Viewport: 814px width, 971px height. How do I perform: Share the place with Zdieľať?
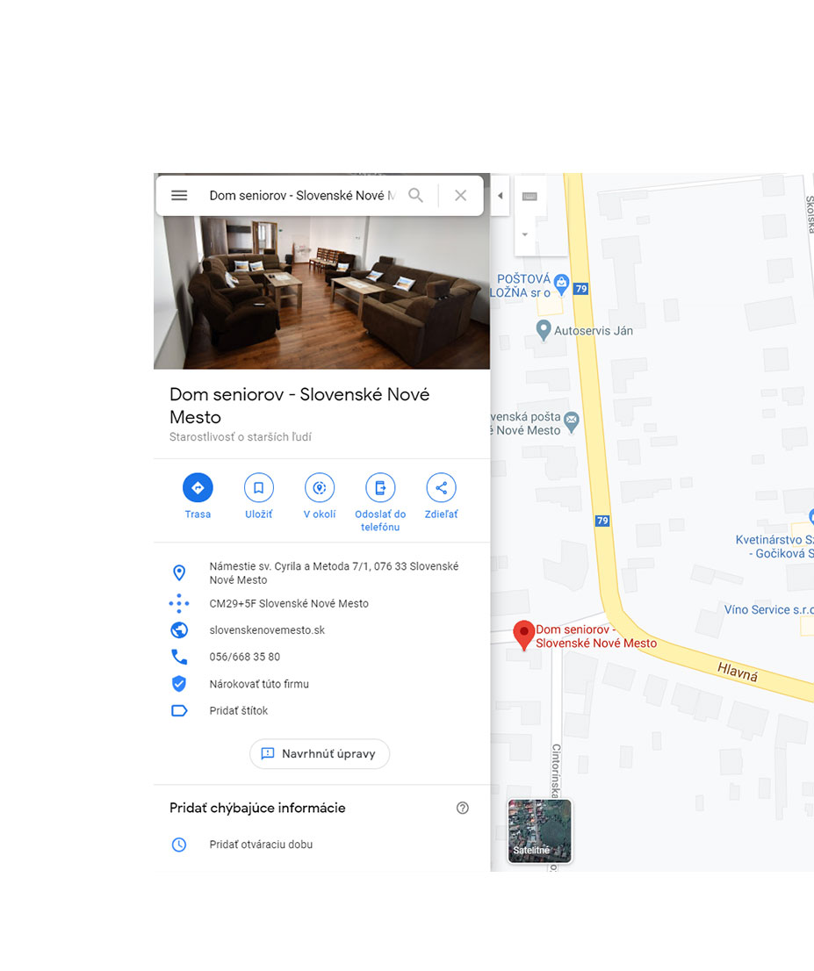441,495
